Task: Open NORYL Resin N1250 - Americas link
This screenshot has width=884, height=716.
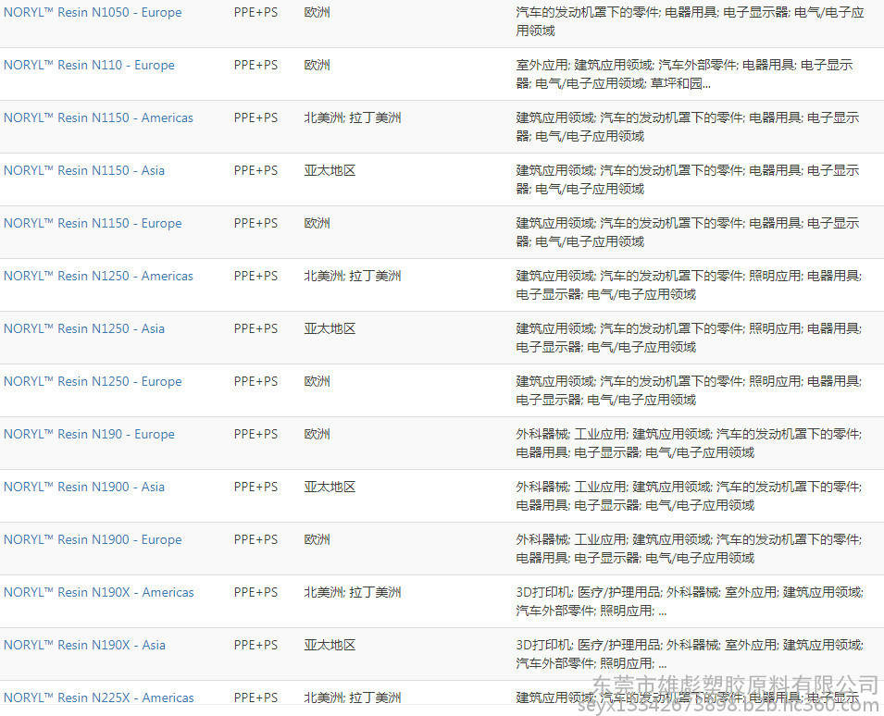Action: (x=98, y=276)
